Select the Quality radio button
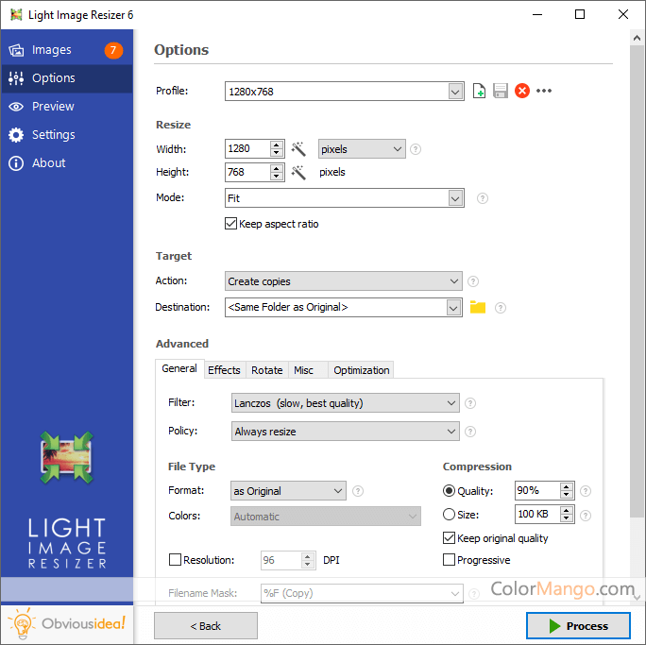 pos(449,490)
